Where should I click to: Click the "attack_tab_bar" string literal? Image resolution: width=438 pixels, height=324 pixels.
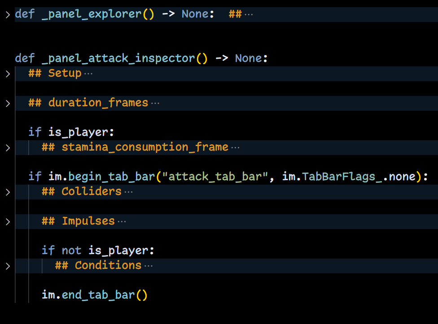pyautogui.click(x=215, y=177)
